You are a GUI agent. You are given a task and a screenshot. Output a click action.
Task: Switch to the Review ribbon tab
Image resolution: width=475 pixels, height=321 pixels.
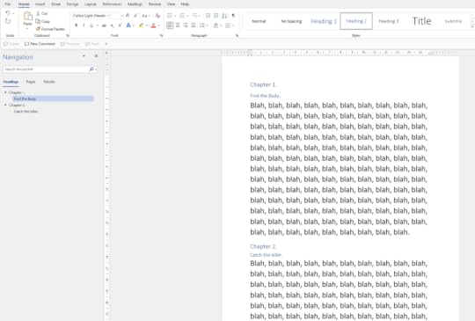coord(155,4)
